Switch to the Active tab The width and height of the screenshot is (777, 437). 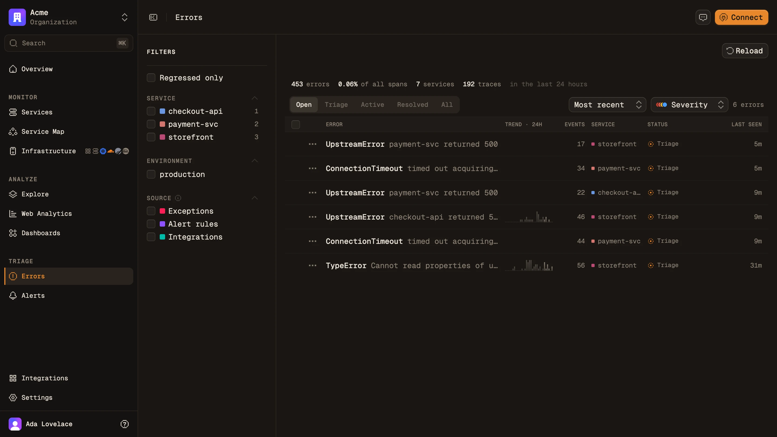373,105
